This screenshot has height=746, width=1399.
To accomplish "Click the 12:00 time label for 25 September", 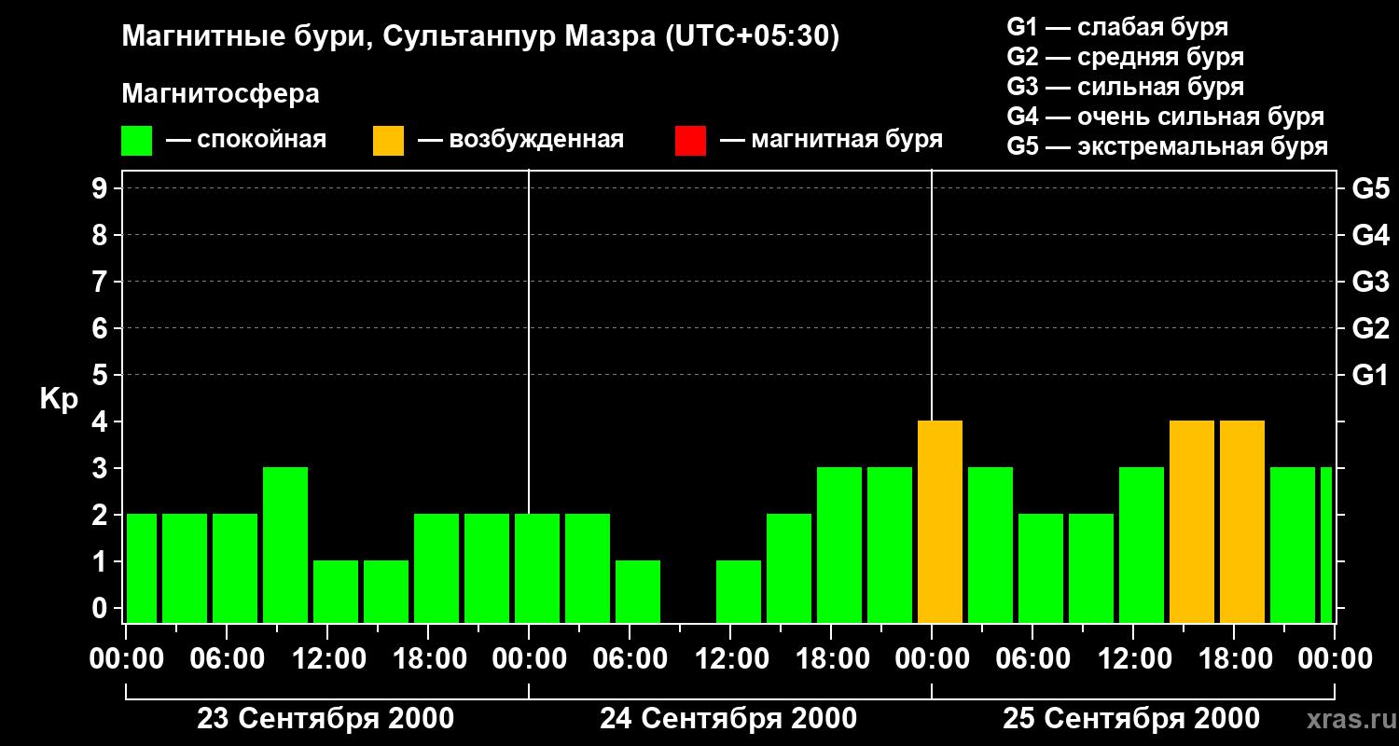I will pos(1133,658).
